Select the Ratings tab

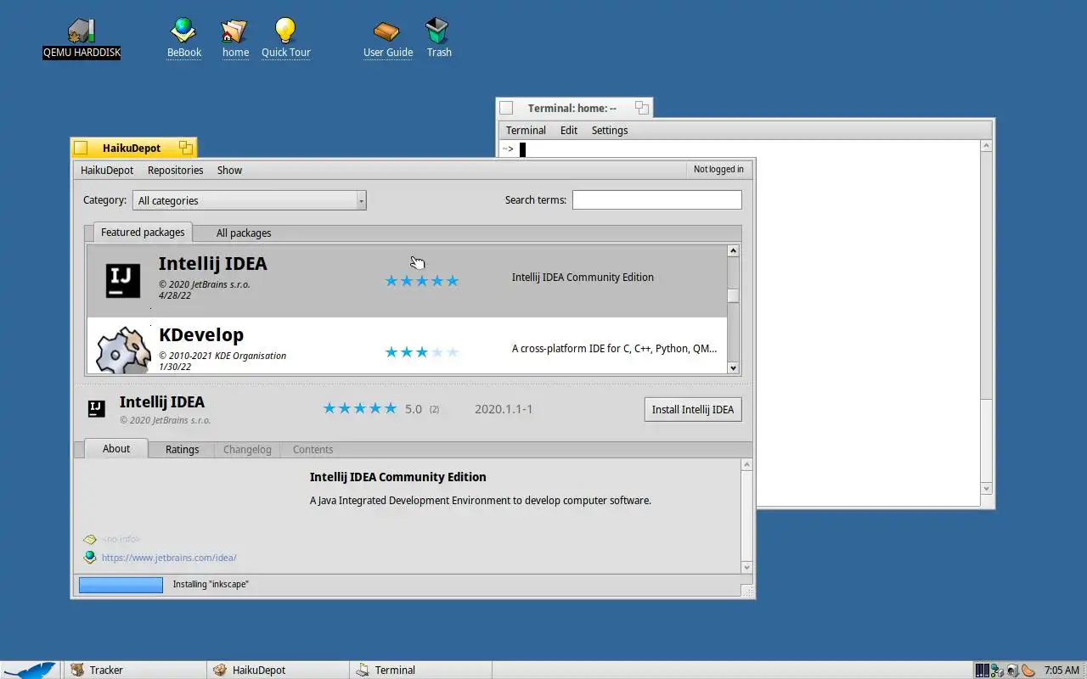tap(182, 450)
